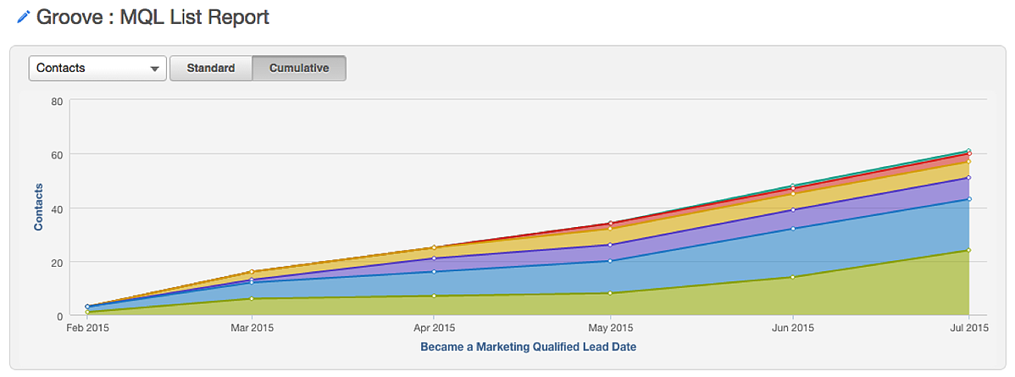Click the y-axis value 20
1015x377 pixels.
(x=56, y=262)
